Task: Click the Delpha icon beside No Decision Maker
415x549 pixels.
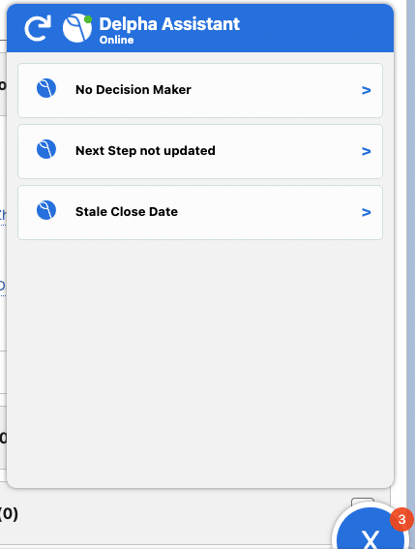Action: click(x=46, y=88)
